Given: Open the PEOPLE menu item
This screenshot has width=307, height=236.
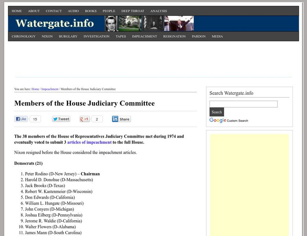Looking at the screenshot, I should 109,11.
